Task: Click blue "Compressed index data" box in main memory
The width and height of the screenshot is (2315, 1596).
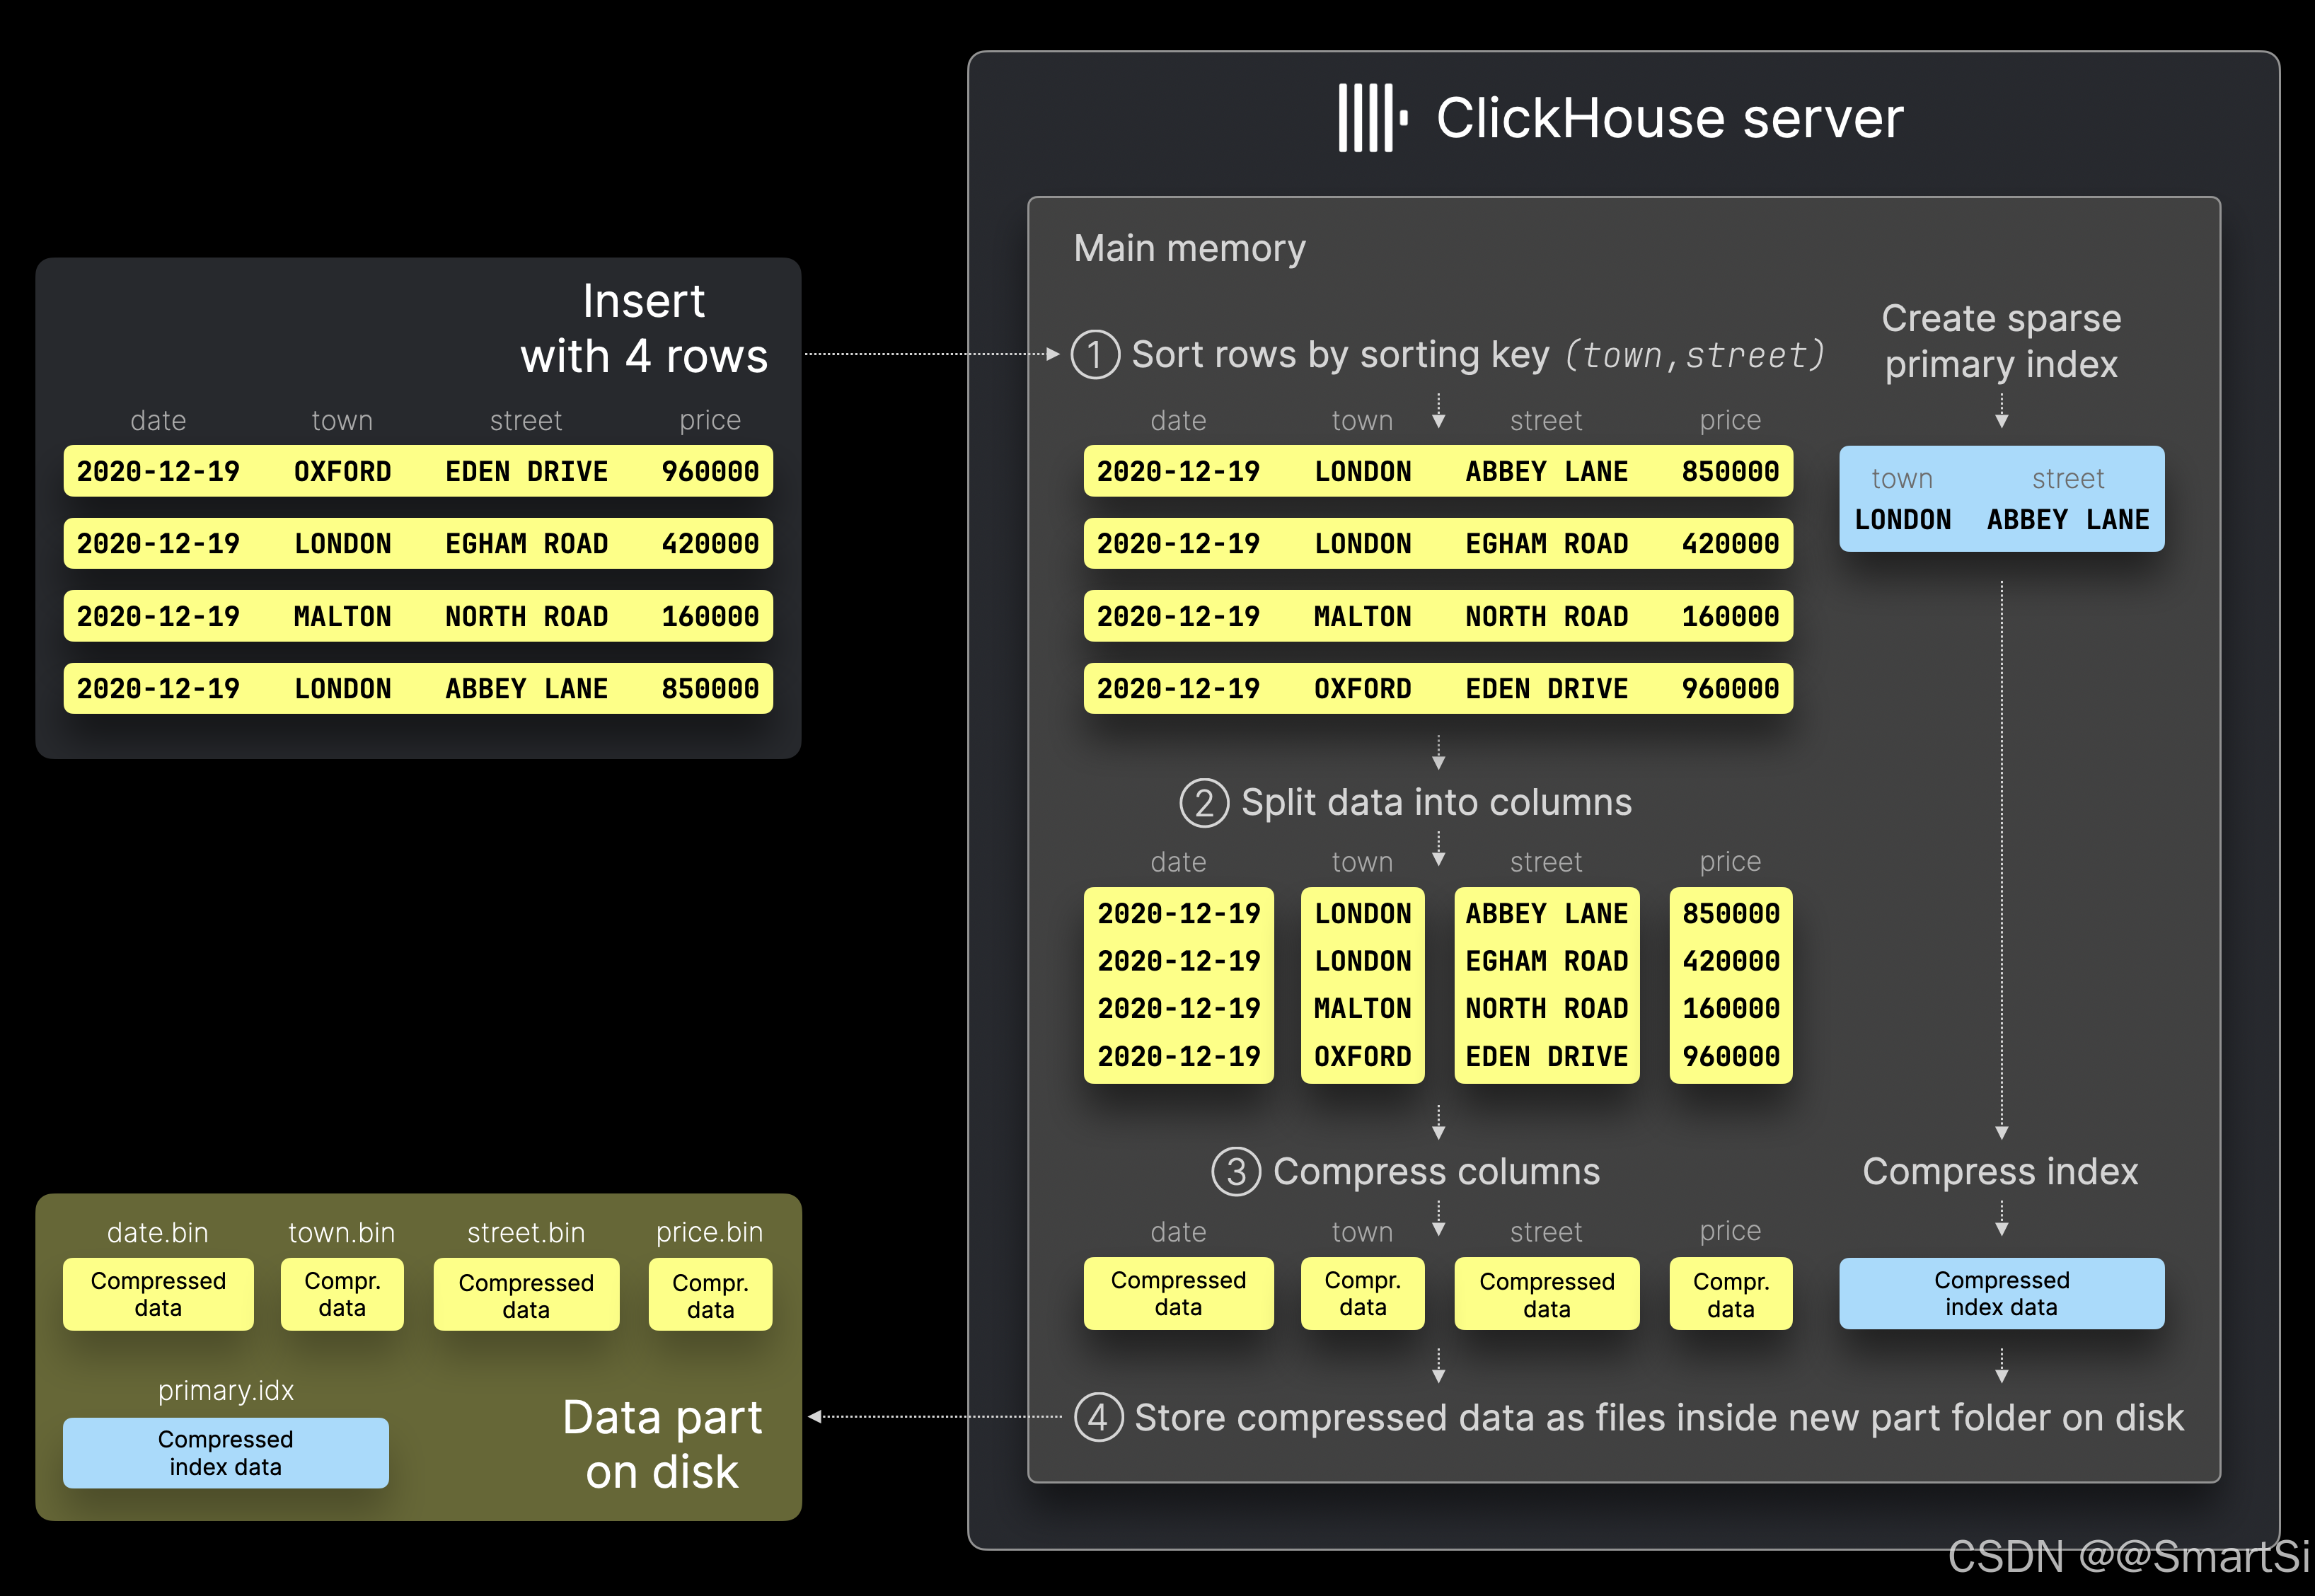Action: (x=2001, y=1293)
